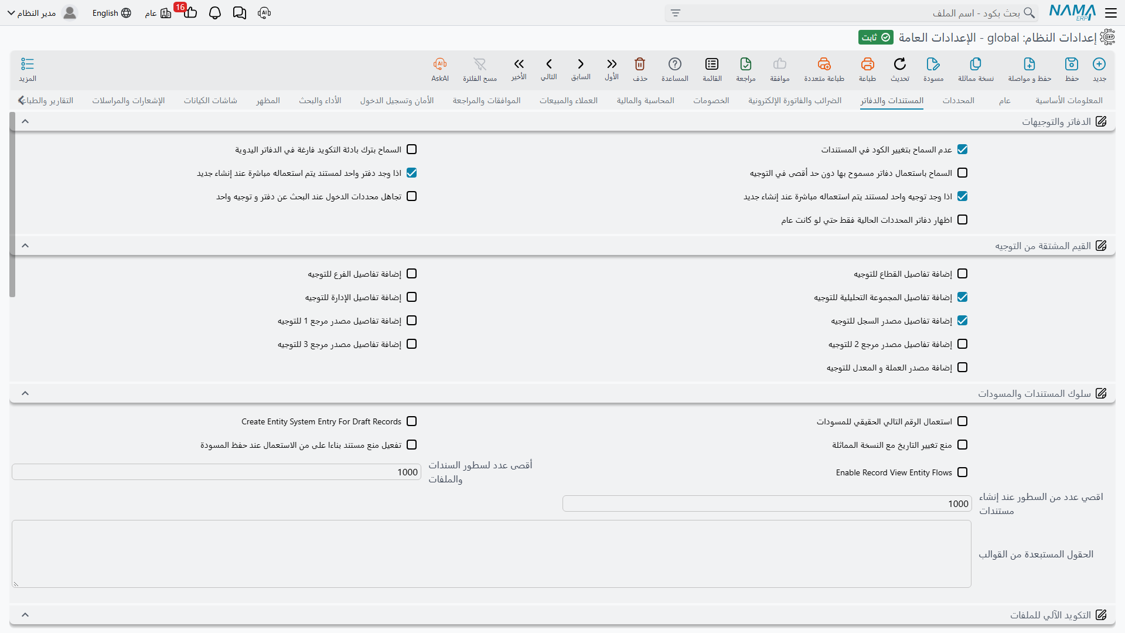This screenshot has width=1125, height=633.
Task: Enable Enable Record View Entity Flows checkbox
Action: (x=962, y=472)
